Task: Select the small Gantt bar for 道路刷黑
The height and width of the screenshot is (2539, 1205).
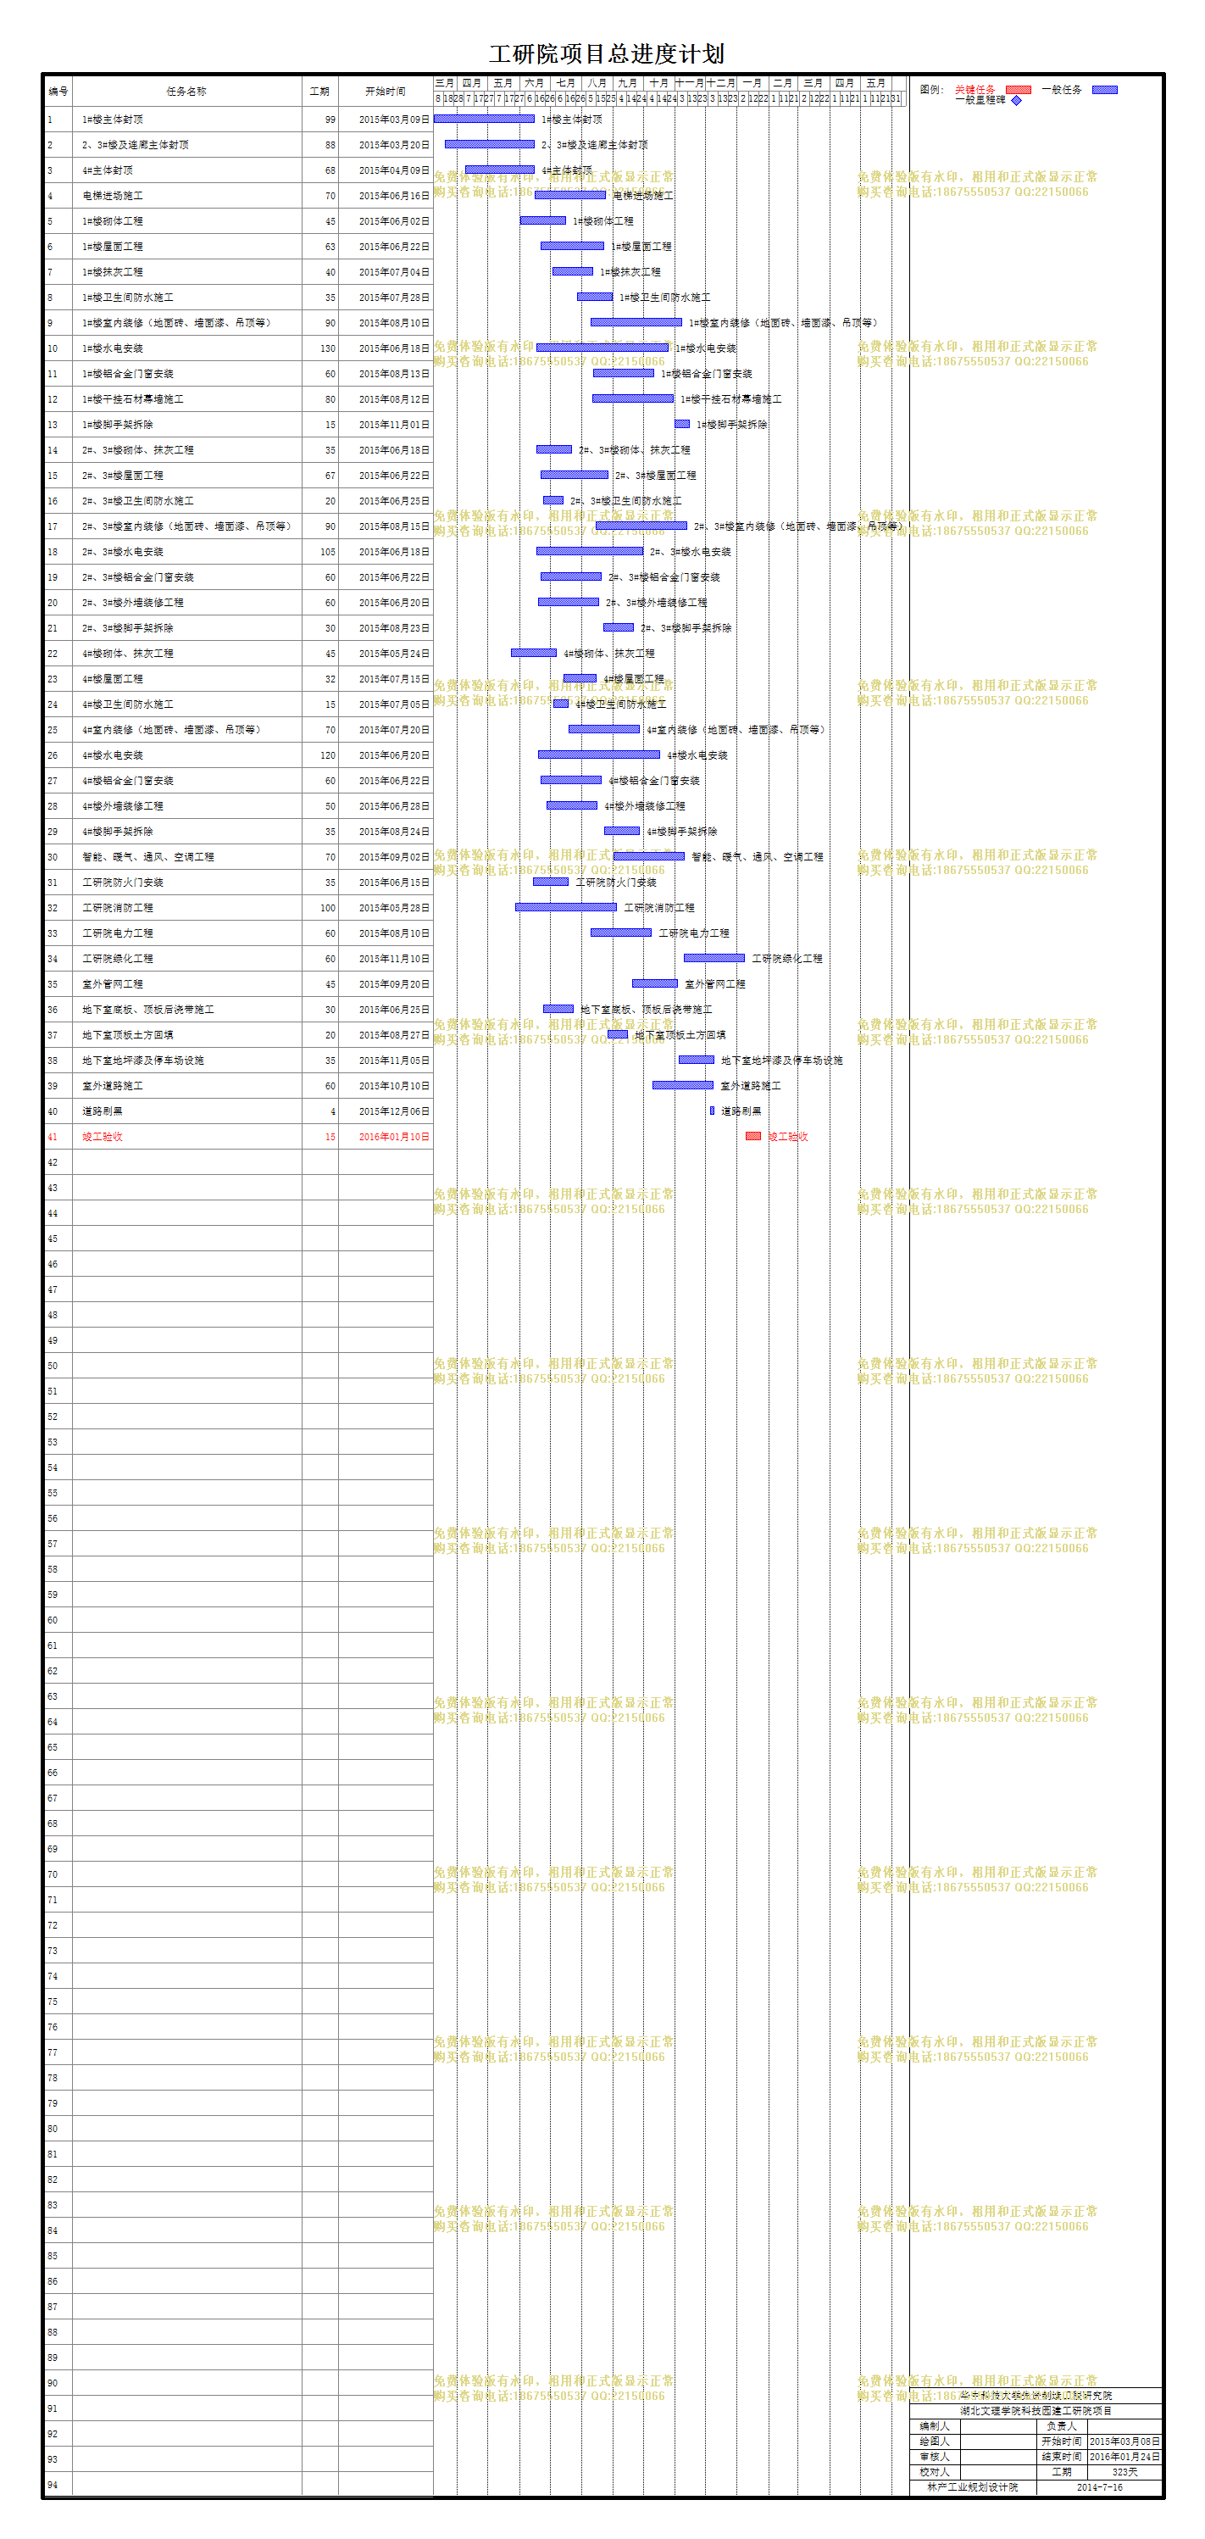Action: [713, 1111]
